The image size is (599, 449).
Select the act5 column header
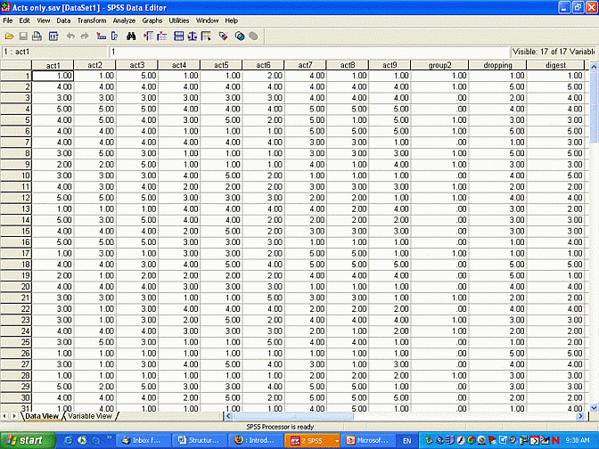(221, 65)
